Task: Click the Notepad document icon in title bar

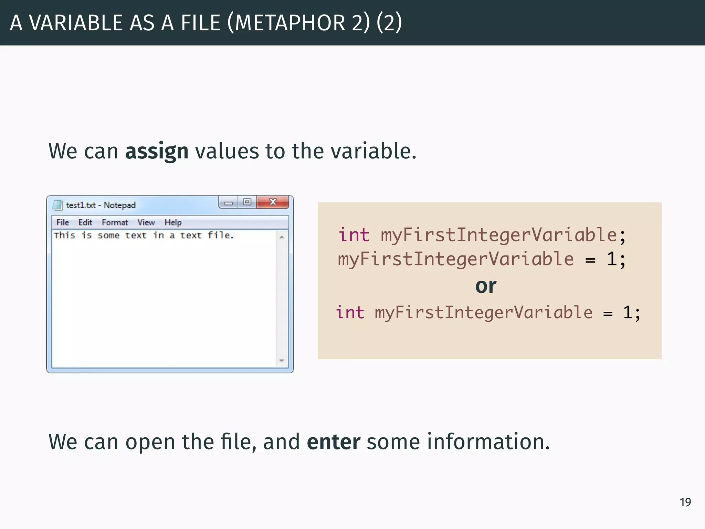Action: click(57, 205)
